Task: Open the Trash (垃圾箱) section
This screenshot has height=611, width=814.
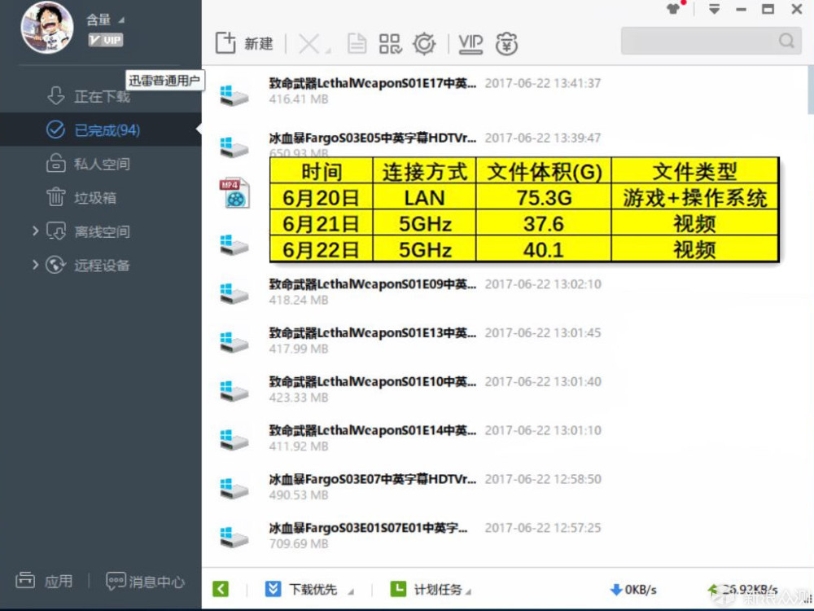Action: tap(81, 197)
